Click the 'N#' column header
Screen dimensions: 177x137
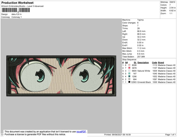(x=126, y=63)
